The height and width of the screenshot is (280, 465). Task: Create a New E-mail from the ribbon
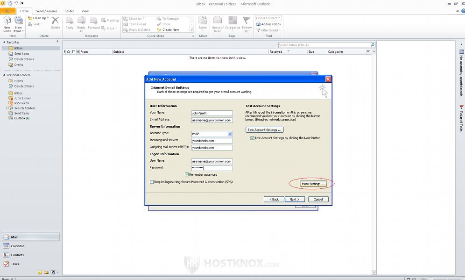click(x=7, y=24)
